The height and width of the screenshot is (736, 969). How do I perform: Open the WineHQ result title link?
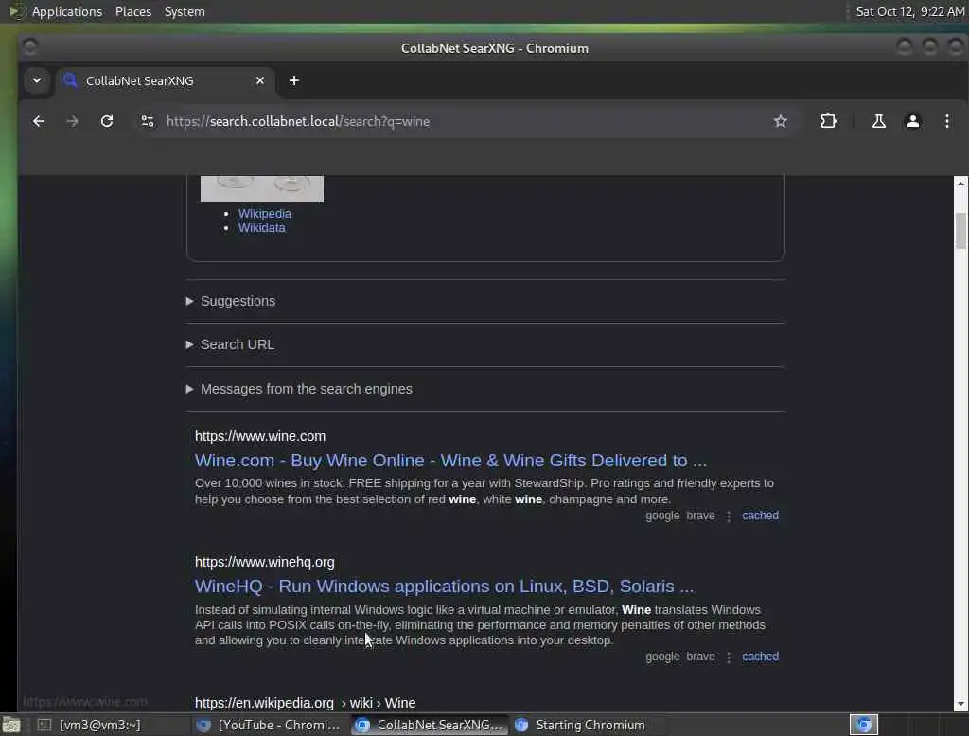tap(445, 587)
